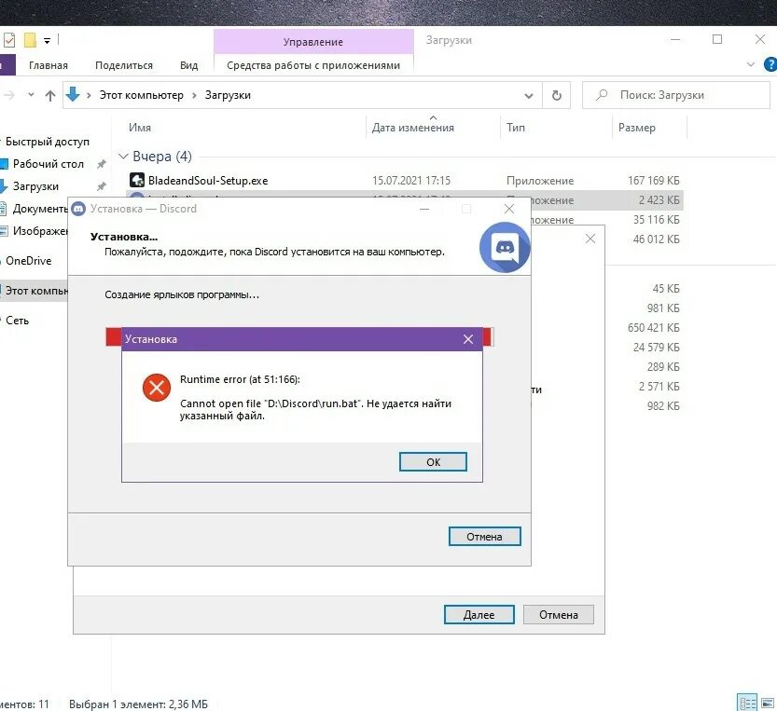Select Этот компьютер in navigation pane
The image size is (777, 711).
coord(36,291)
